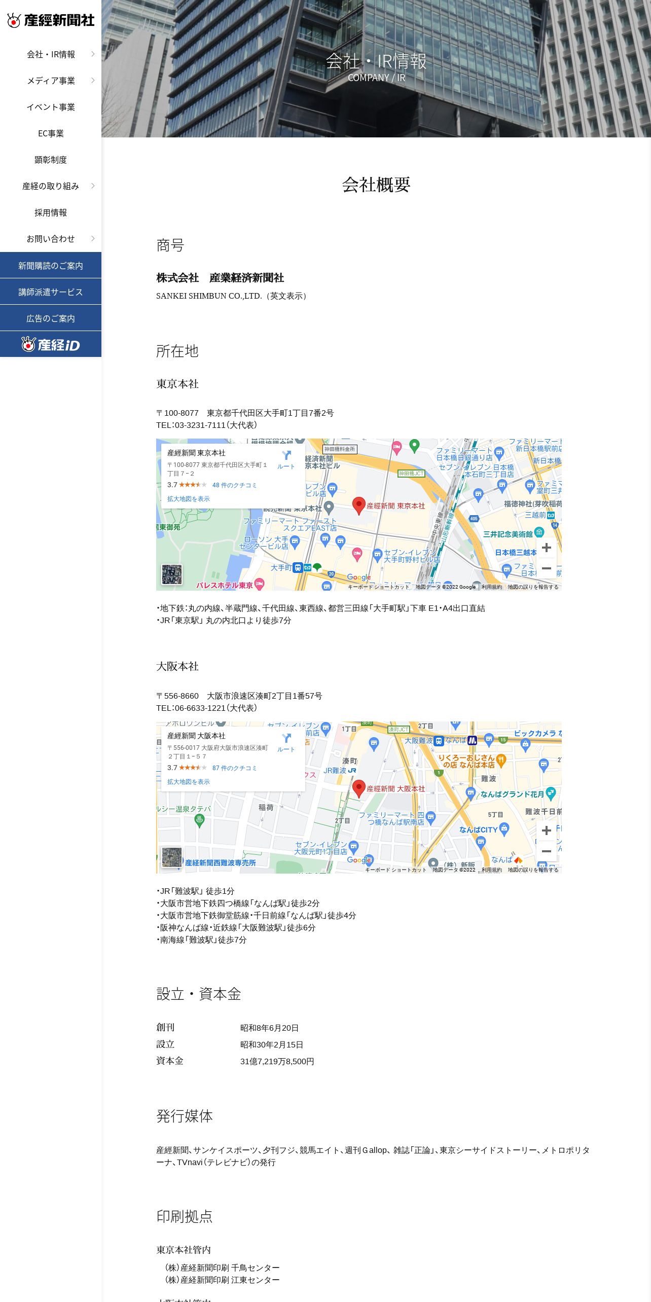651x1302 pixels.
Task: Open 48 件のクチコミ reviews link
Action: coord(234,485)
